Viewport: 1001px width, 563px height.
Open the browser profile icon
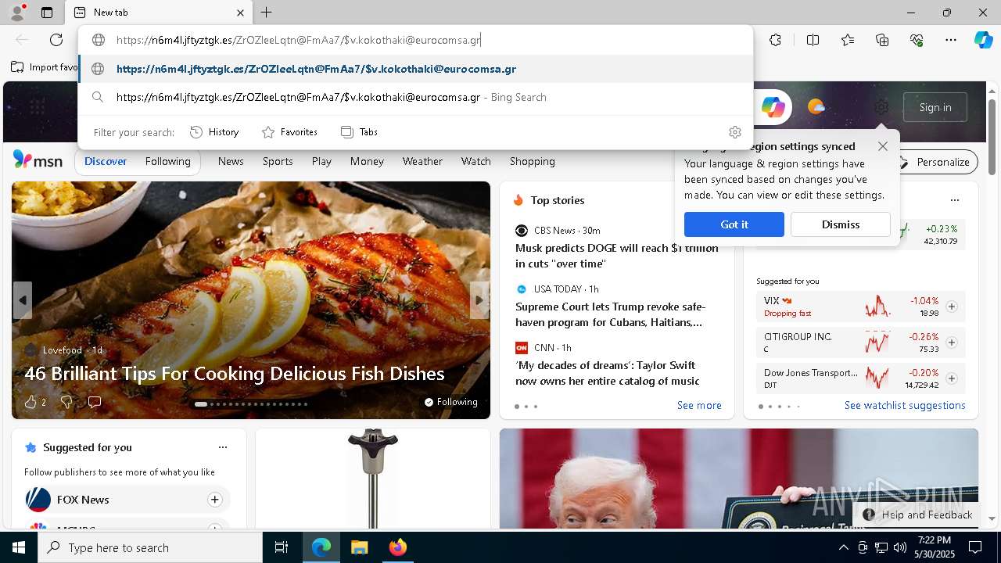point(16,13)
